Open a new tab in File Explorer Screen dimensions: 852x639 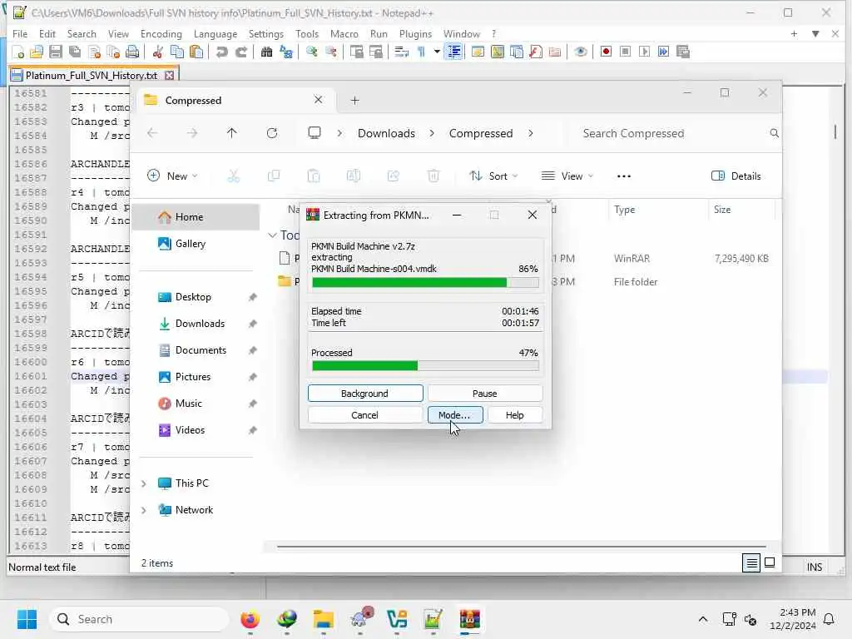[354, 100]
